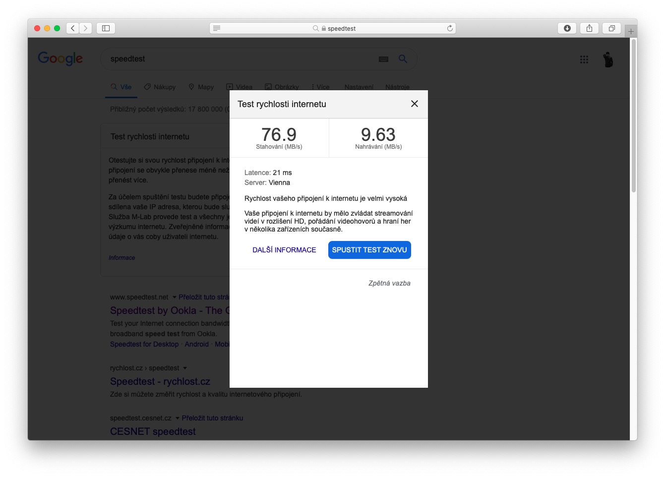The width and height of the screenshot is (665, 477).
Task: Click the Safari forward navigation arrow
Action: point(85,28)
